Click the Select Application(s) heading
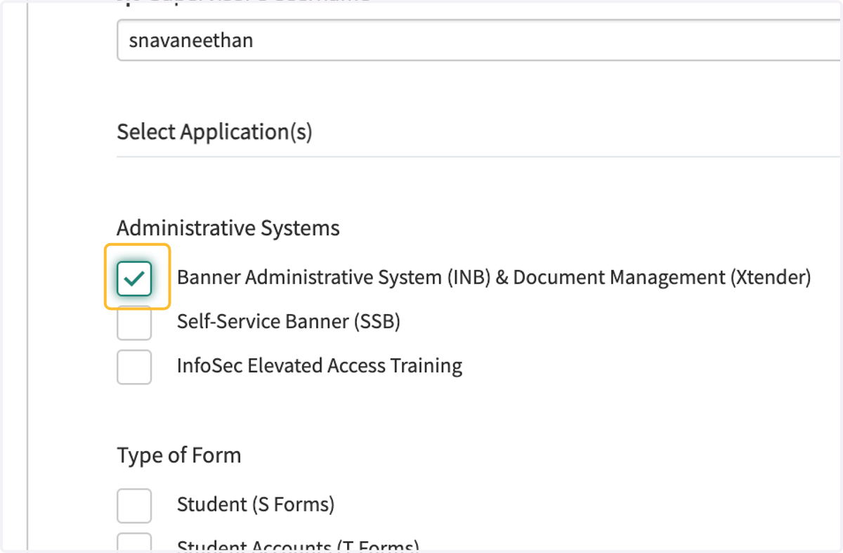Screen dimensions: 843x553 (214, 132)
